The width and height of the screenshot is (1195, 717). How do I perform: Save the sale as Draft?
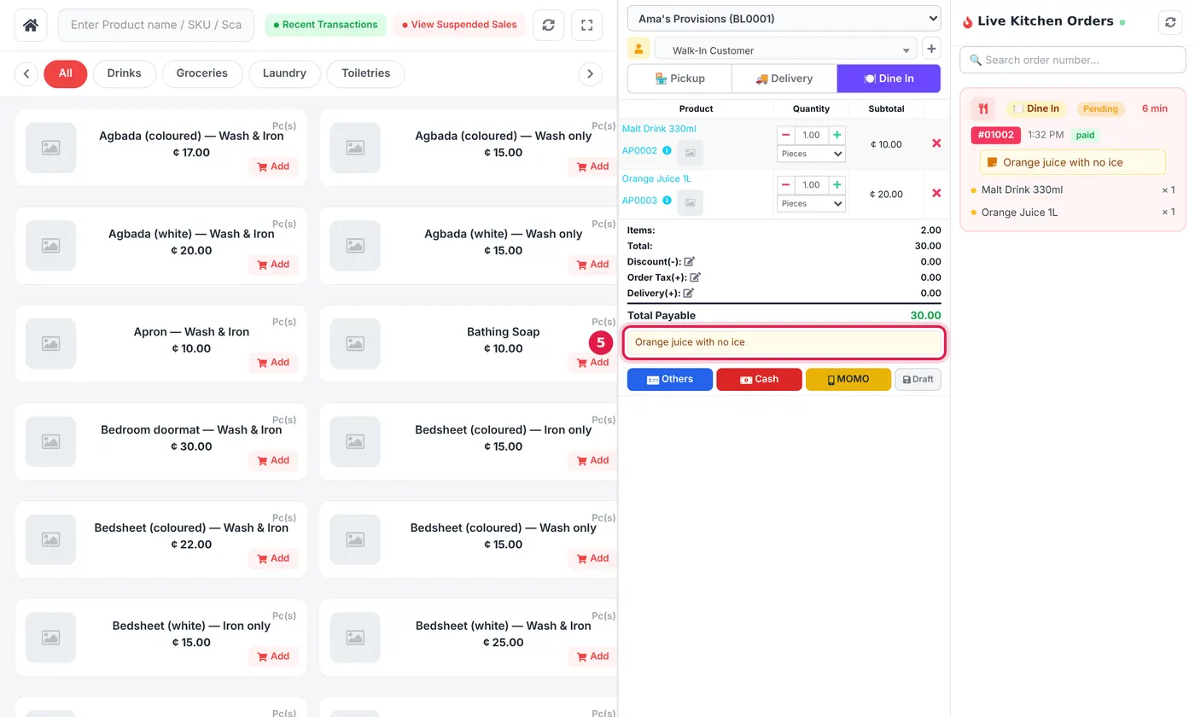coord(918,379)
